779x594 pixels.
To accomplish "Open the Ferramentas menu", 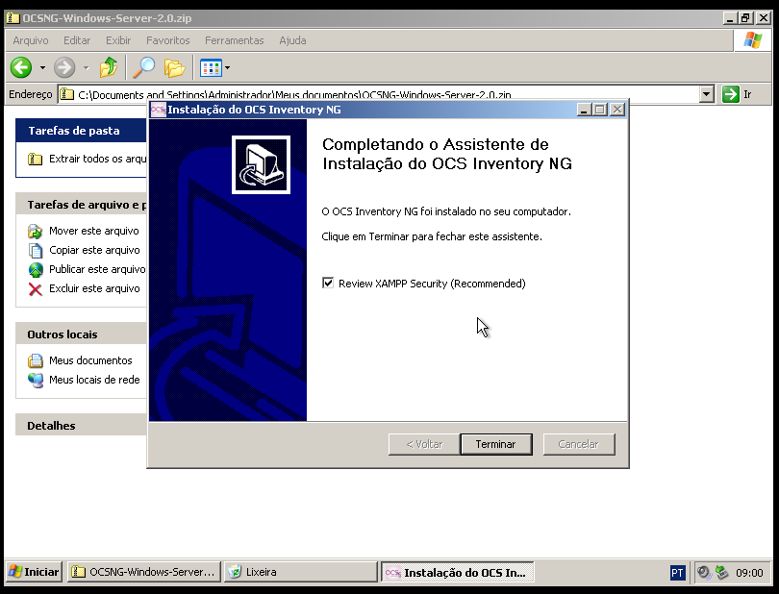I will [235, 40].
